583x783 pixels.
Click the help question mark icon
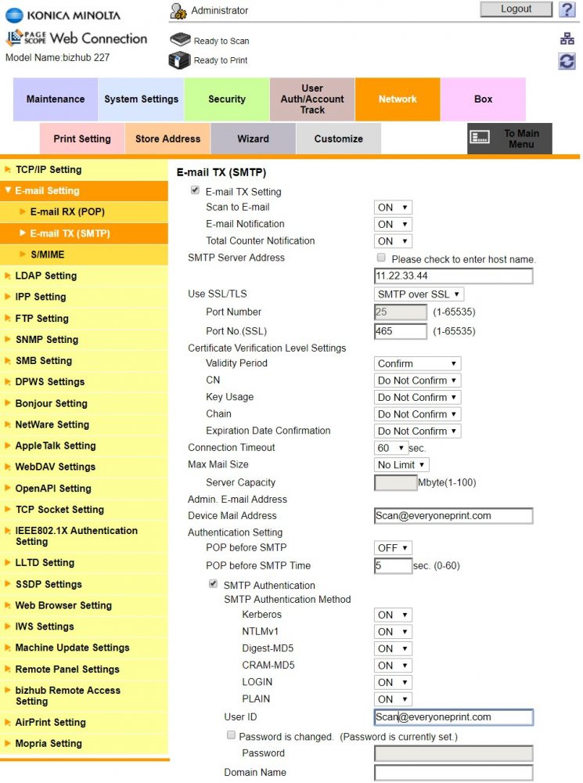point(567,9)
